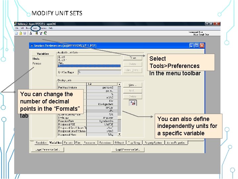The width and height of the screenshot is (238, 179).
Task: Click the Clone unit set button
Action: click(133, 58)
